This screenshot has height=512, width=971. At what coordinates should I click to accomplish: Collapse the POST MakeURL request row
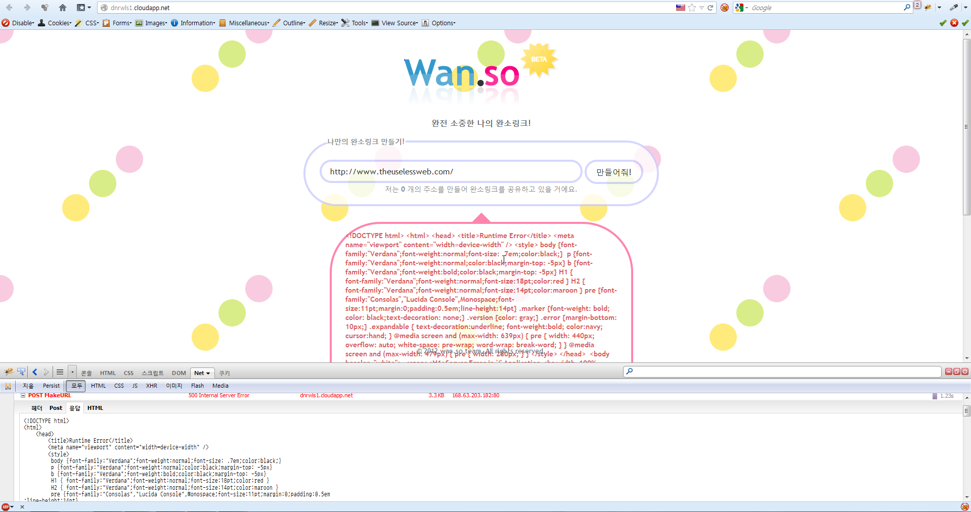click(23, 395)
